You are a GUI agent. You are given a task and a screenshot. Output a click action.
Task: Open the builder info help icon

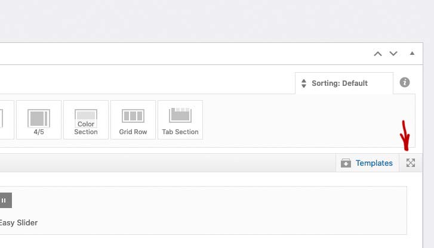tap(404, 82)
